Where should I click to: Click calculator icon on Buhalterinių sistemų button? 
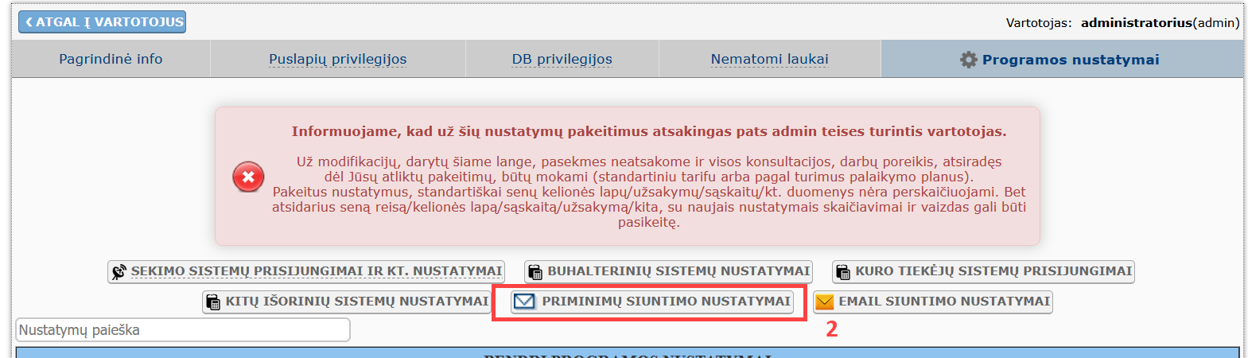coord(535,272)
